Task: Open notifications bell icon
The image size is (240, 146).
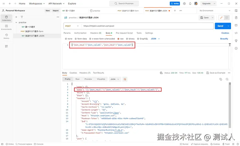Action: click(x=190, y=4)
